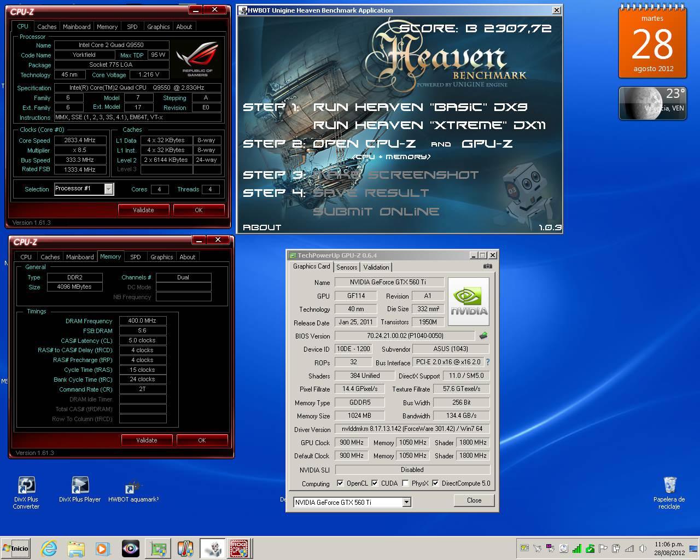
Task: Select the GPU-Z graphics card taskbar icon
Action: [158, 548]
